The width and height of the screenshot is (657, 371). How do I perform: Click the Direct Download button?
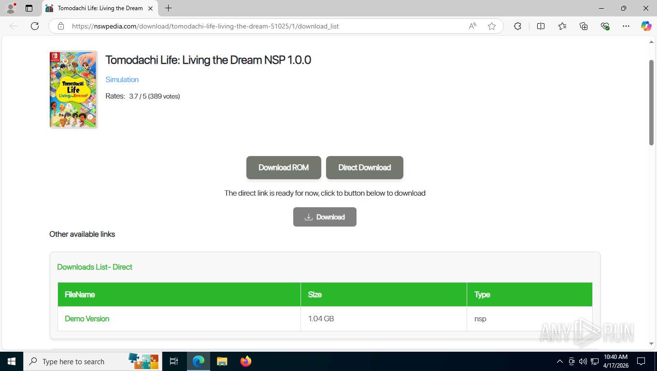click(365, 168)
